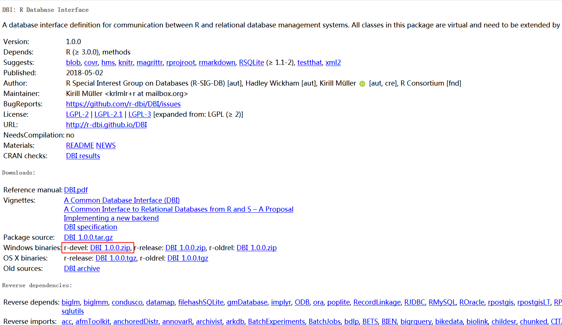Open the filehashSQLite link

[x=201, y=302]
